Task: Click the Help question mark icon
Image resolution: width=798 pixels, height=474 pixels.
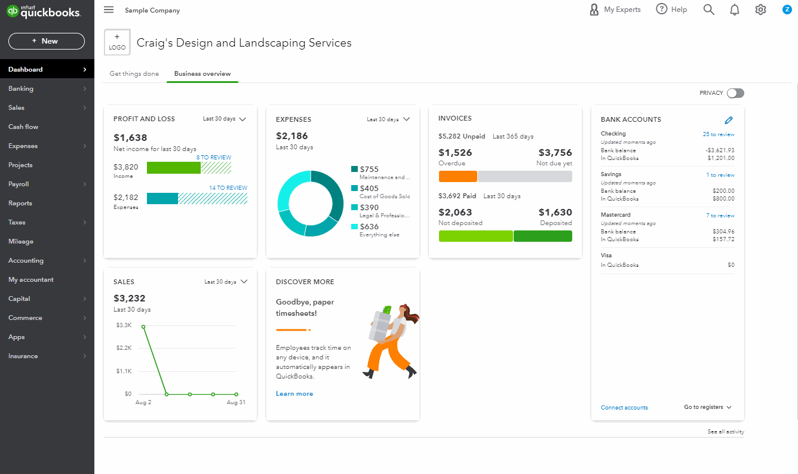Action: click(x=662, y=10)
